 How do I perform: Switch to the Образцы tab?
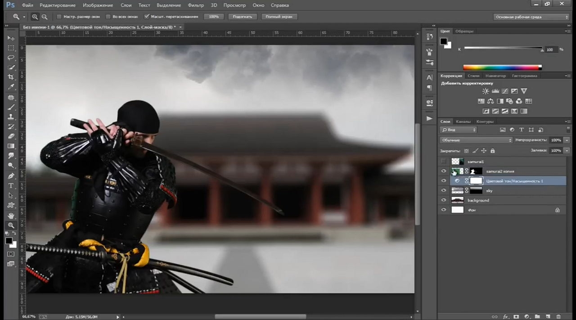(x=464, y=31)
